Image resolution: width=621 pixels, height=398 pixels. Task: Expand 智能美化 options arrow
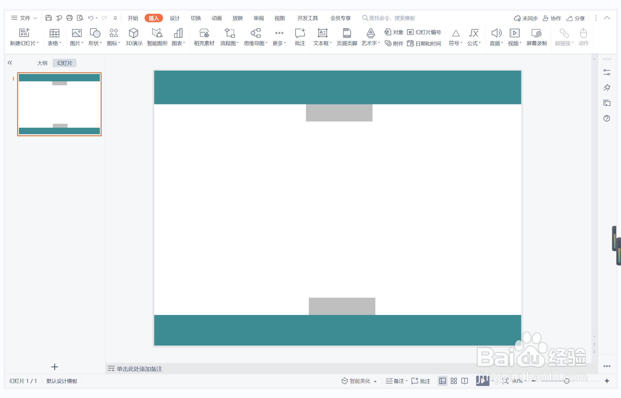[375, 381]
